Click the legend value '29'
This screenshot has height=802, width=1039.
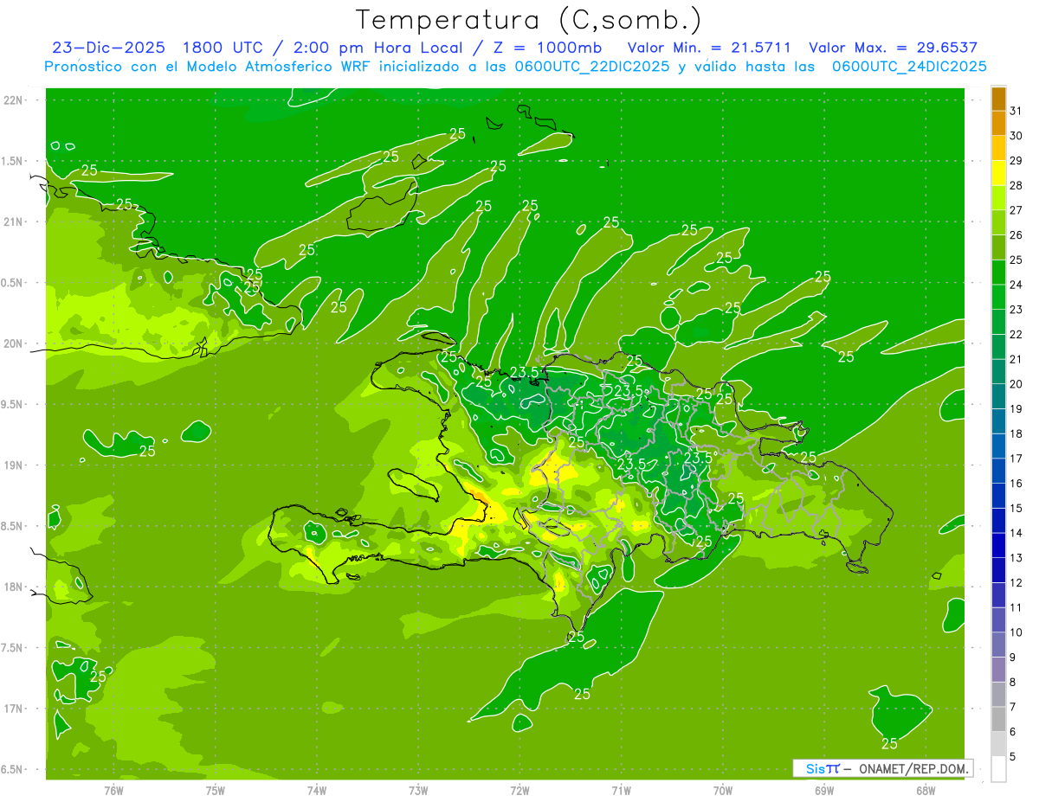point(1016,160)
